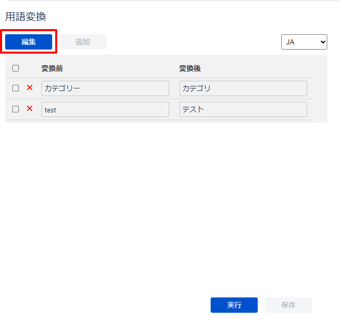Focus the カテゴリー source term field
The image size is (339, 324).
click(x=105, y=88)
